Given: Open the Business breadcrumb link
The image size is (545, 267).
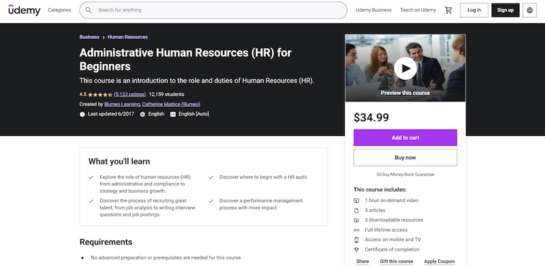Looking at the screenshot, I should point(89,37).
